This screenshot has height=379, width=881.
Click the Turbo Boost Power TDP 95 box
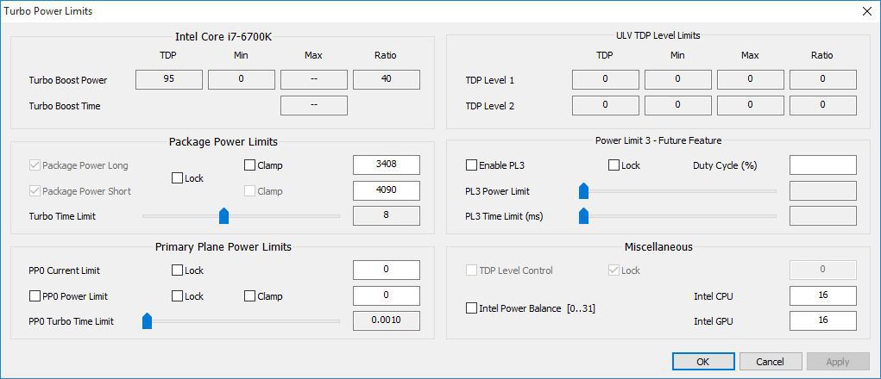pyautogui.click(x=169, y=79)
